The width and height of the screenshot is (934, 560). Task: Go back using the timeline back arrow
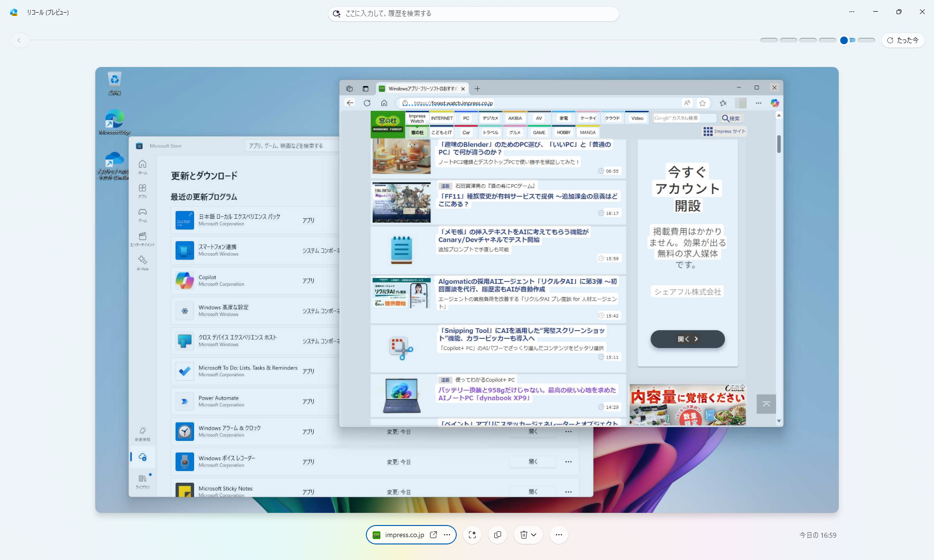(19, 40)
